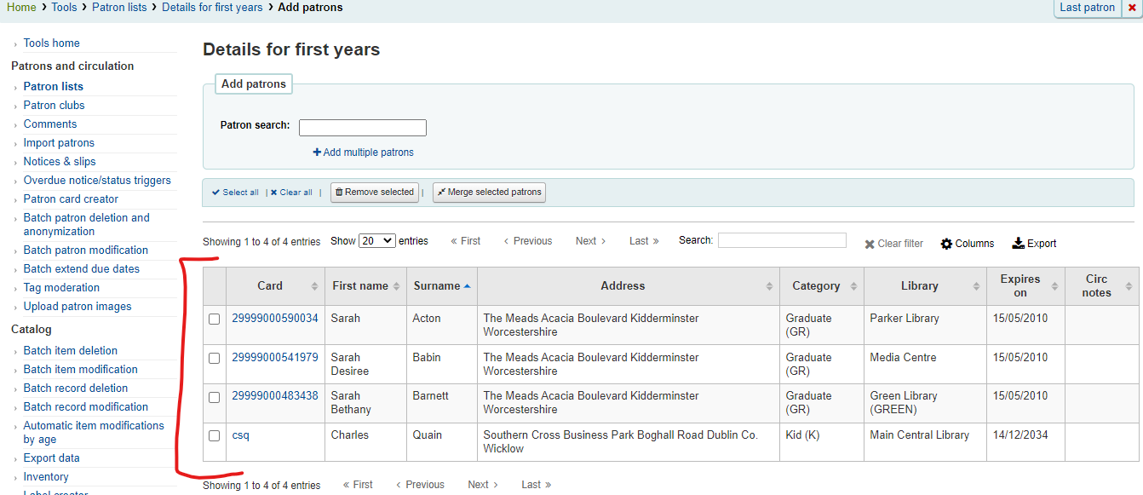Open Patron lists breadcrumb link
The height and width of the screenshot is (495, 1143).
click(119, 8)
